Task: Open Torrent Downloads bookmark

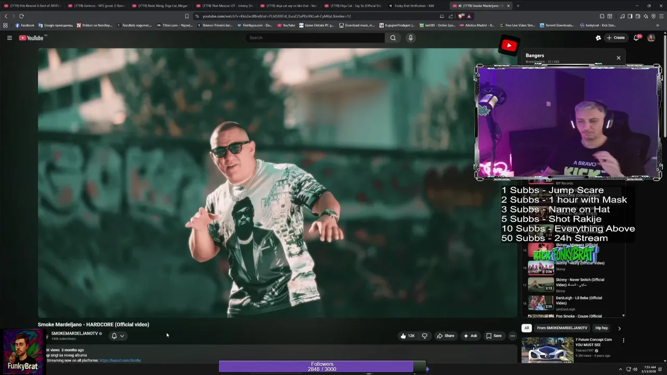Action: coord(557,25)
